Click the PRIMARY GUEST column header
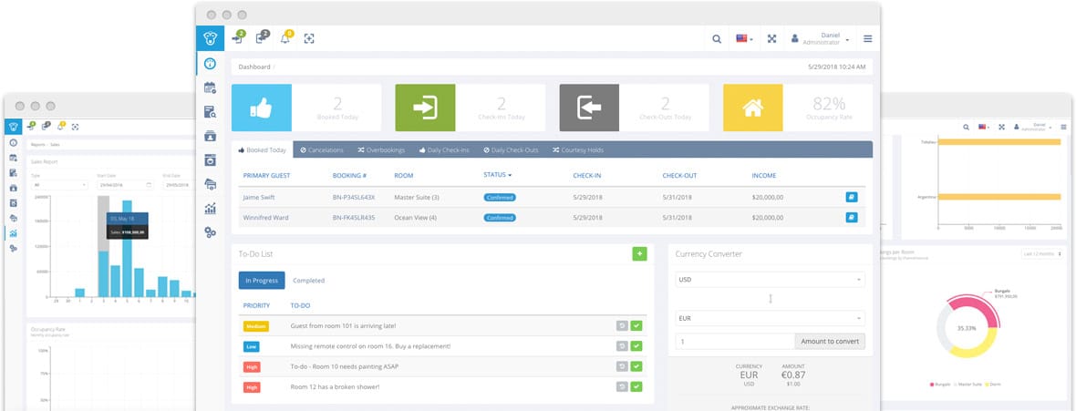Screen dimensions: 1076x411 pos(266,176)
